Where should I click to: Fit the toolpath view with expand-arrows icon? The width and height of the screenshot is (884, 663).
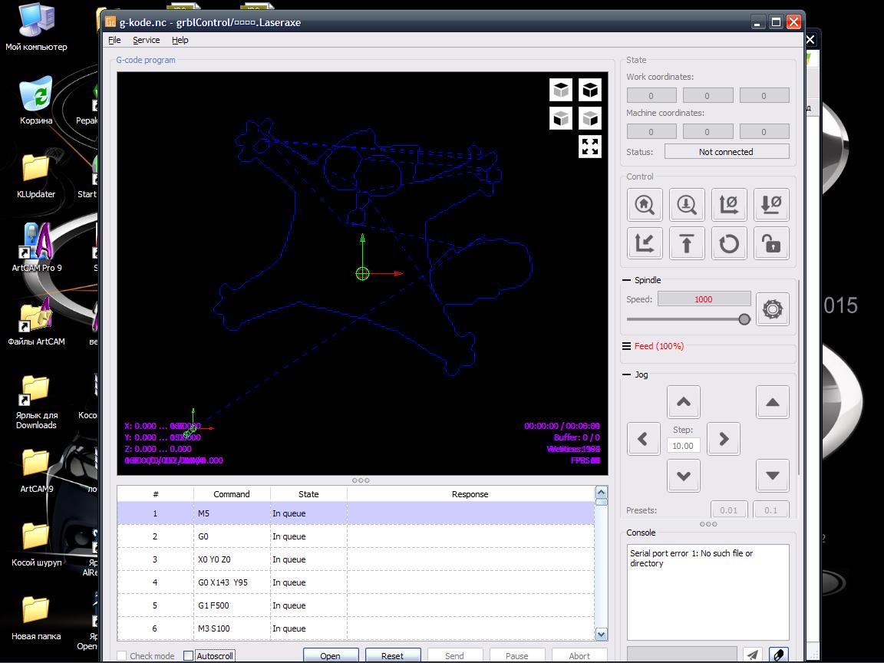coord(589,147)
